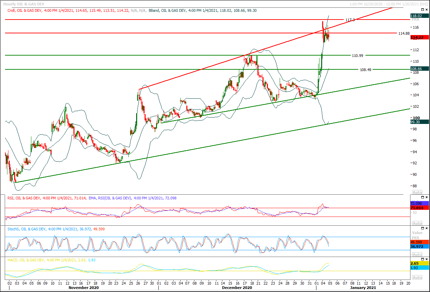430x292 pixels.
Task: Click the 72.098 EMA RSI value tag
Action: coord(420,204)
